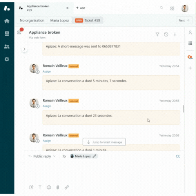Click the Yesterday 20:54 timestamp
The width and height of the screenshot is (196, 196).
tap(169, 66)
